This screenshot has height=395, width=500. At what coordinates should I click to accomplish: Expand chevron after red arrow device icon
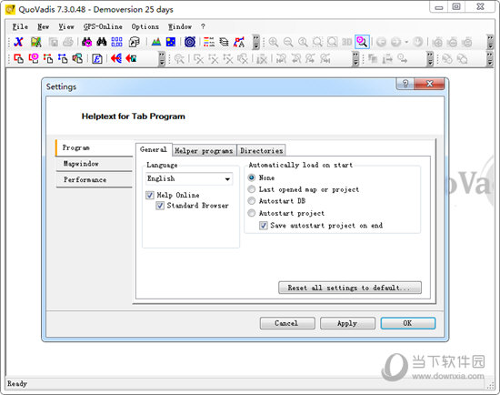pos(162,59)
